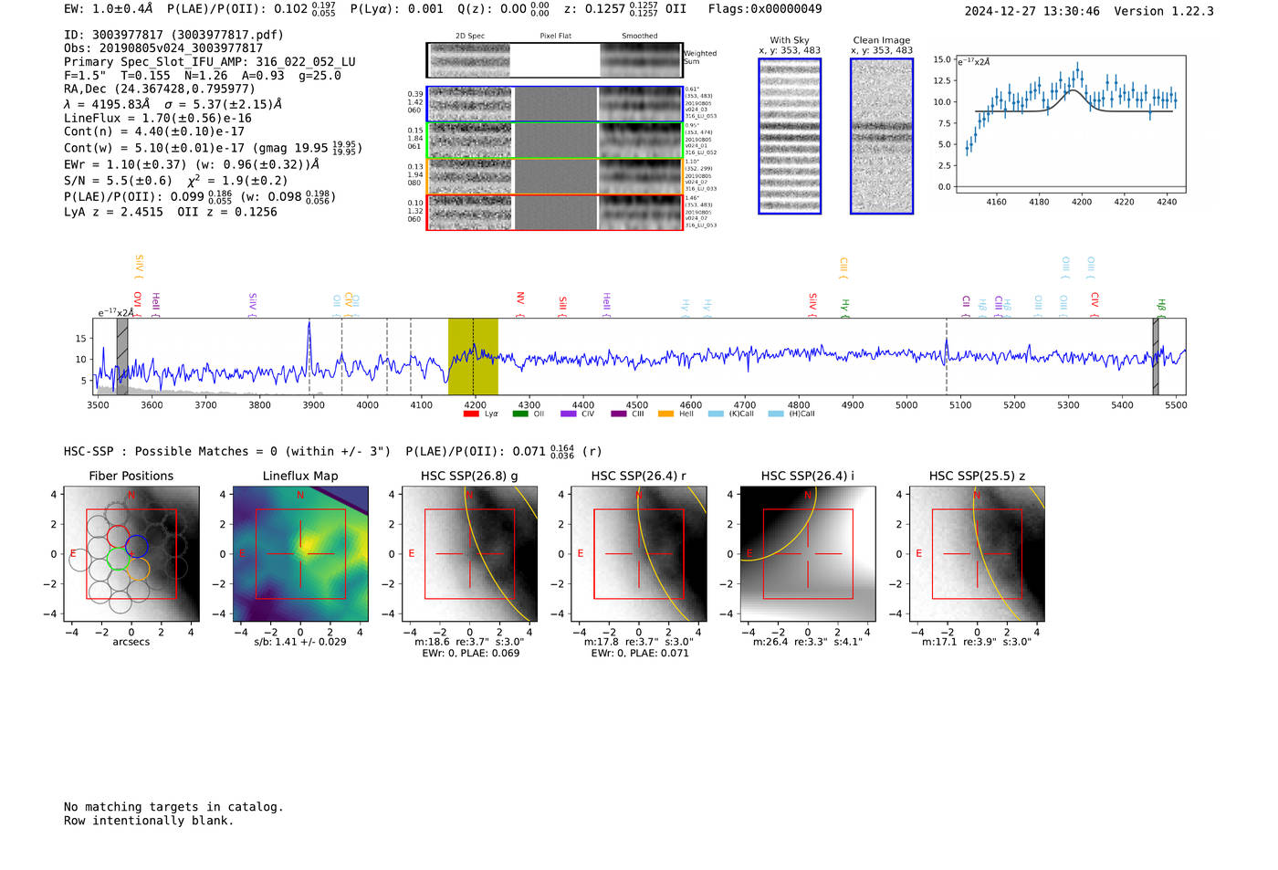Click the Smoothed column header
This screenshot has height=870, width=1278.
click(640, 36)
